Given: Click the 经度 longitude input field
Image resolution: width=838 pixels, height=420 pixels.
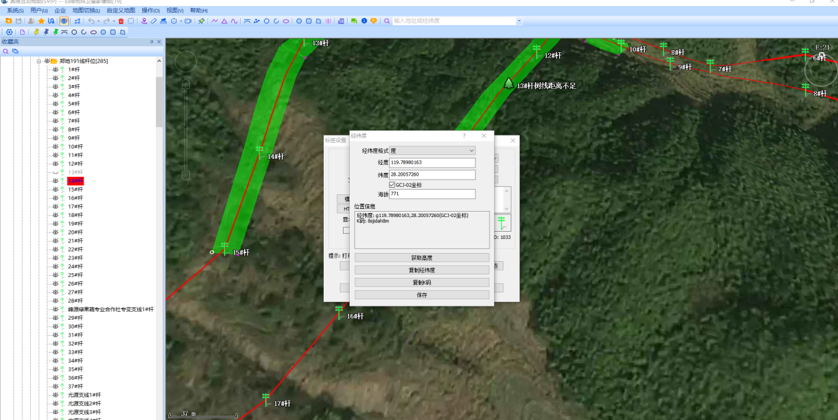Looking at the screenshot, I should (432, 162).
